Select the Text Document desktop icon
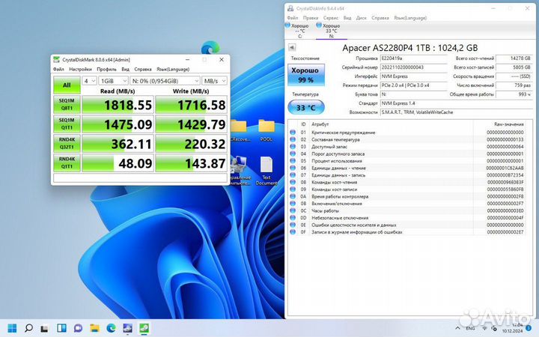This screenshot has height=337, width=539. (267, 171)
